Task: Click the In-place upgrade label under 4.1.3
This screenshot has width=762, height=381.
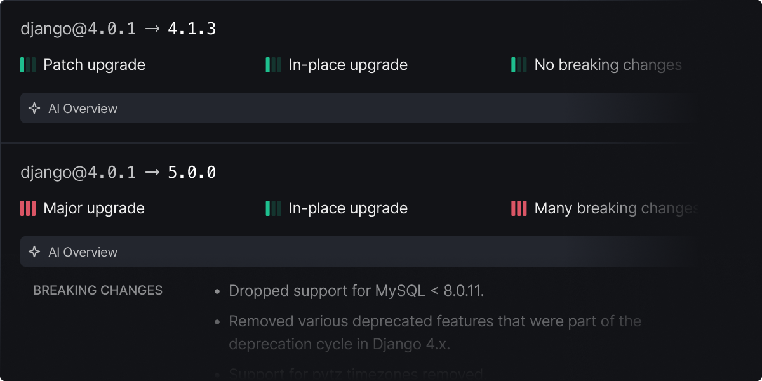Action: [x=348, y=65]
